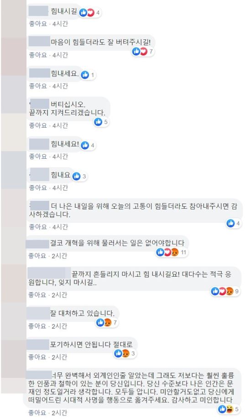Open reactions on '끝까지 흔들리지 마시고' comment
The image size is (251, 419).
tap(225, 291)
